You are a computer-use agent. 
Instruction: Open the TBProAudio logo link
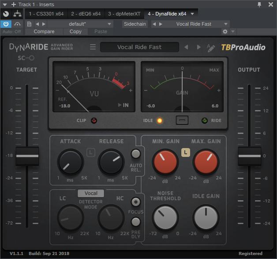[243, 47]
